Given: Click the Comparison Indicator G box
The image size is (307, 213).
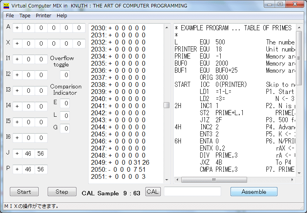Looking at the screenshot, I should coord(65,129).
